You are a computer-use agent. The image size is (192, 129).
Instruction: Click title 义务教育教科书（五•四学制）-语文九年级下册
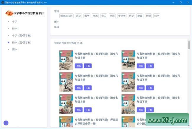[158, 56]
